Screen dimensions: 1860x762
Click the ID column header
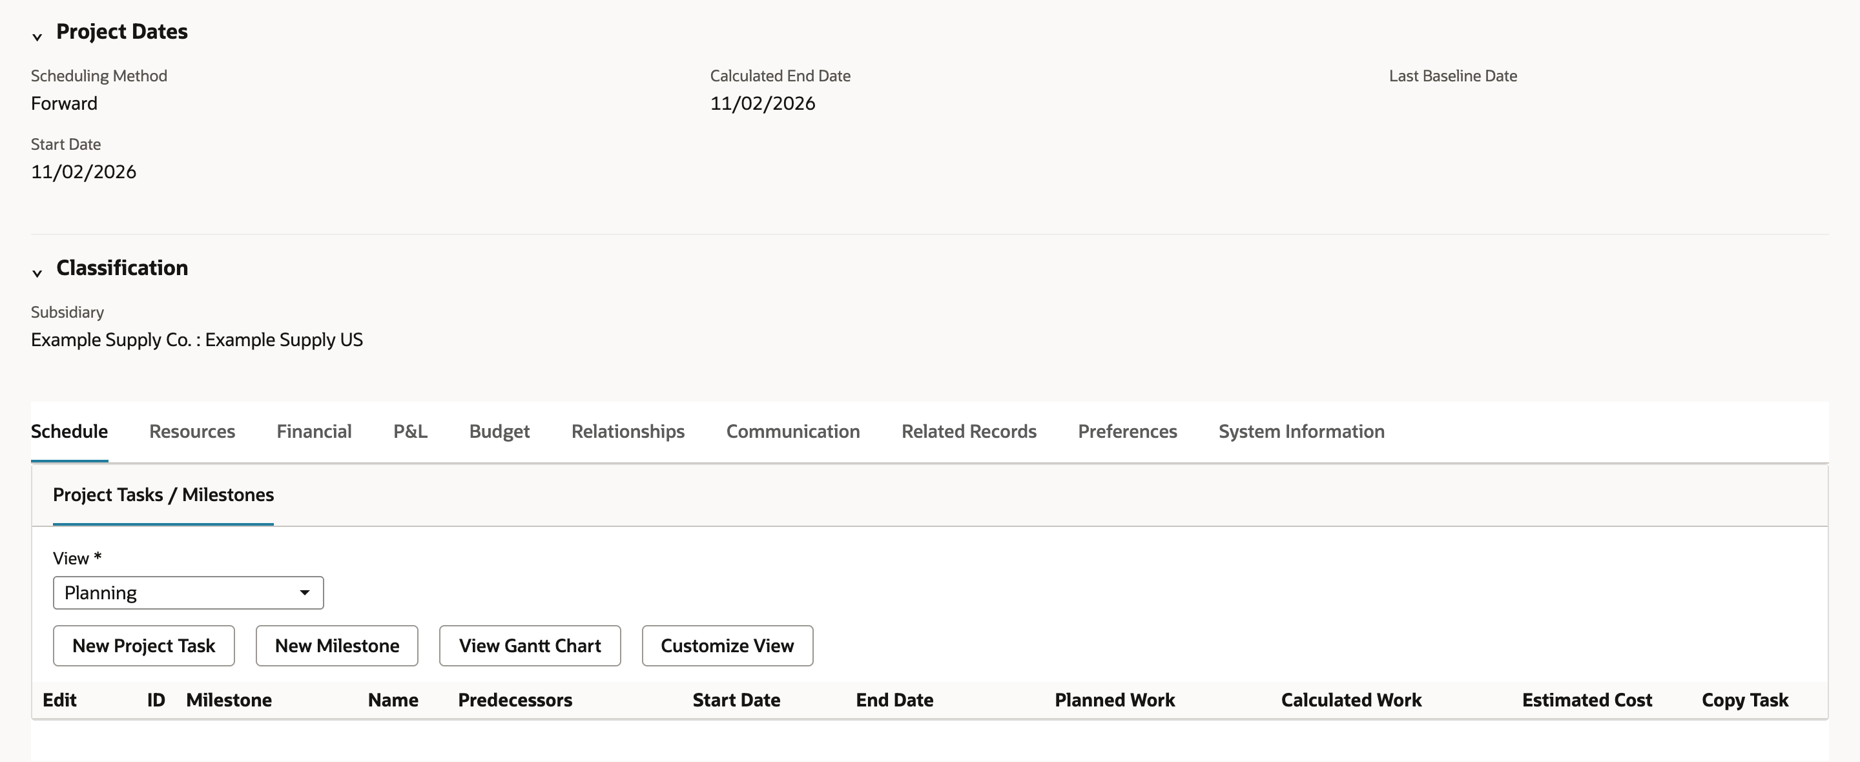tap(156, 700)
